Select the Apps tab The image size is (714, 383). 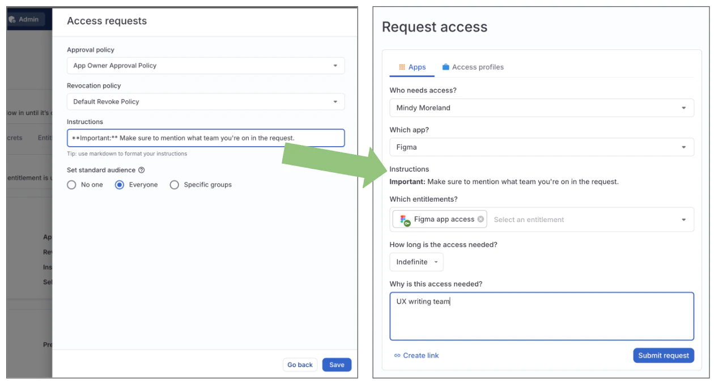click(414, 67)
